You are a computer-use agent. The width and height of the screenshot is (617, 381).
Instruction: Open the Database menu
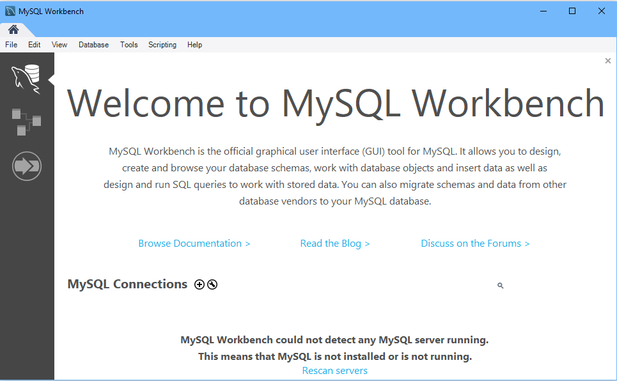[x=93, y=45]
